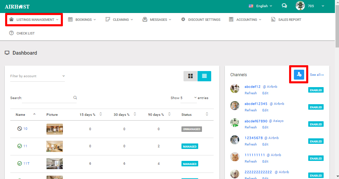Refresh the abcdef67890 channel
This screenshot has width=339, height=179.
pos(251,127)
